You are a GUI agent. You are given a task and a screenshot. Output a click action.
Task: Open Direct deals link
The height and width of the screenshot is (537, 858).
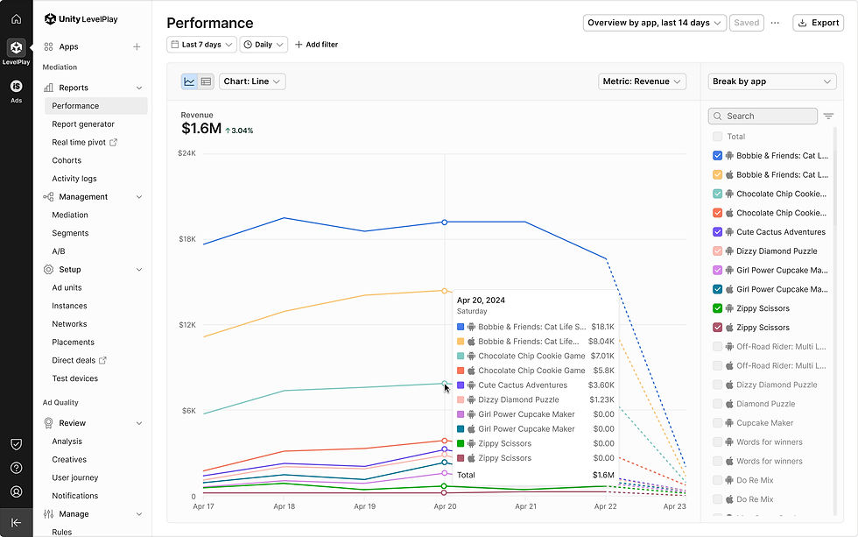[x=74, y=360]
